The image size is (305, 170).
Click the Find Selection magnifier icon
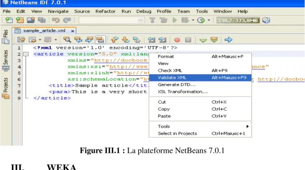[x=68, y=40]
